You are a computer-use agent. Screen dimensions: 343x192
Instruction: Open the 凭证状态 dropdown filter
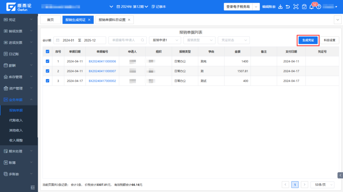pyautogui.click(x=233, y=40)
